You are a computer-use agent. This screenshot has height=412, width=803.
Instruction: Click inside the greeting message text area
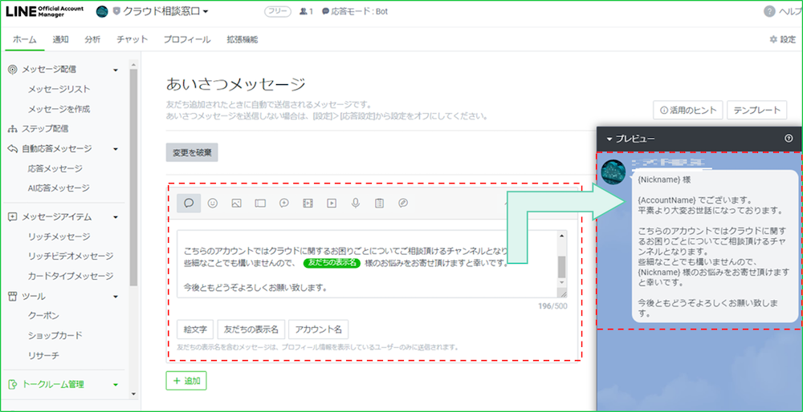click(367, 264)
